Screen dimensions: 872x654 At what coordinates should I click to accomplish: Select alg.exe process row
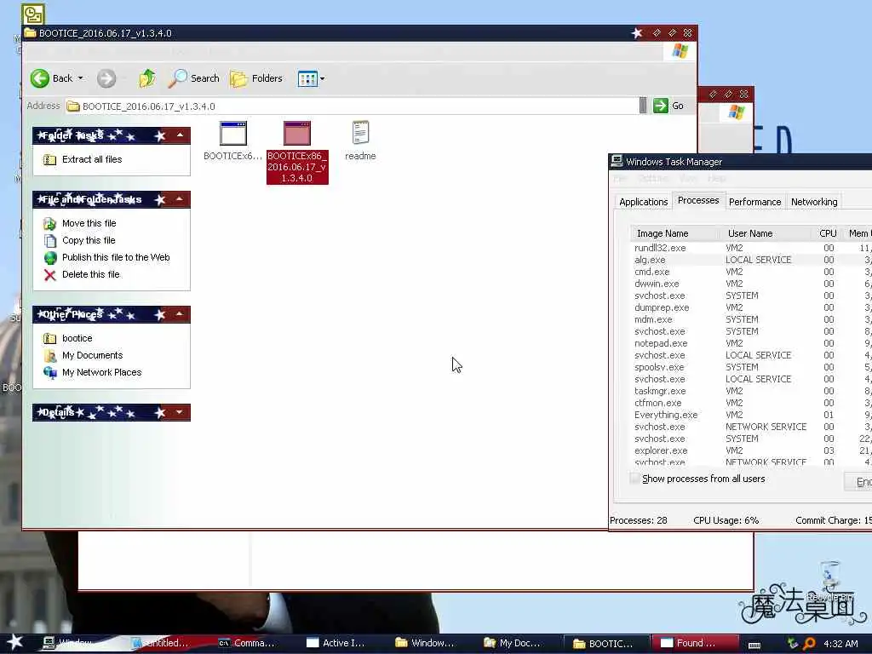coord(751,260)
